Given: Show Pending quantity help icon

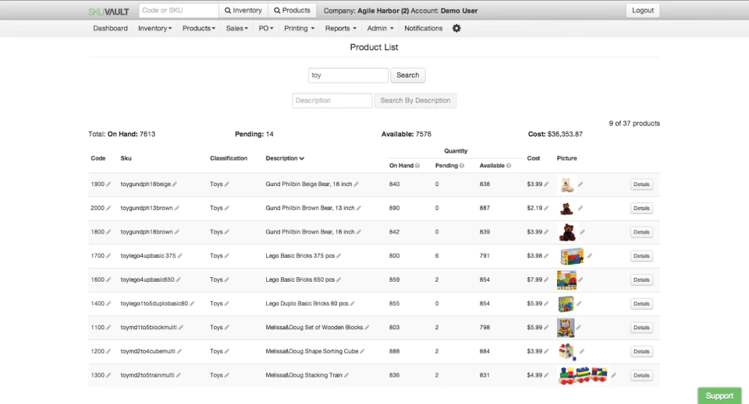Looking at the screenshot, I should (x=461, y=166).
